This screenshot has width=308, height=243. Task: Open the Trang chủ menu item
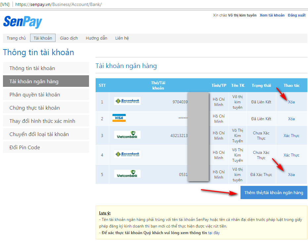pos(16,38)
